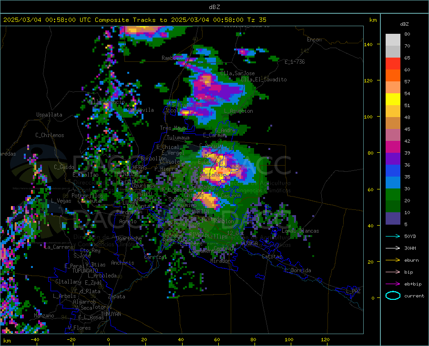Click the 'dBZ' title at the top
Screen dimensions: 429x346
point(214,7)
